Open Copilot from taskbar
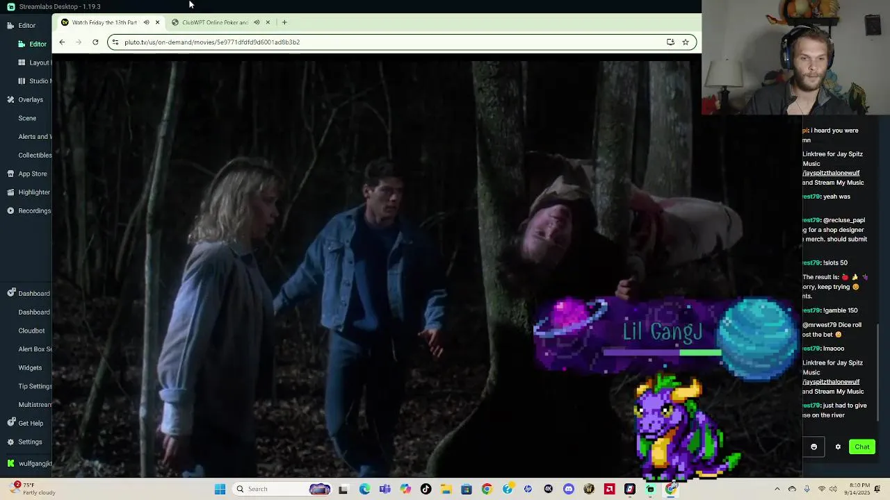890x500 pixels. [x=405, y=489]
